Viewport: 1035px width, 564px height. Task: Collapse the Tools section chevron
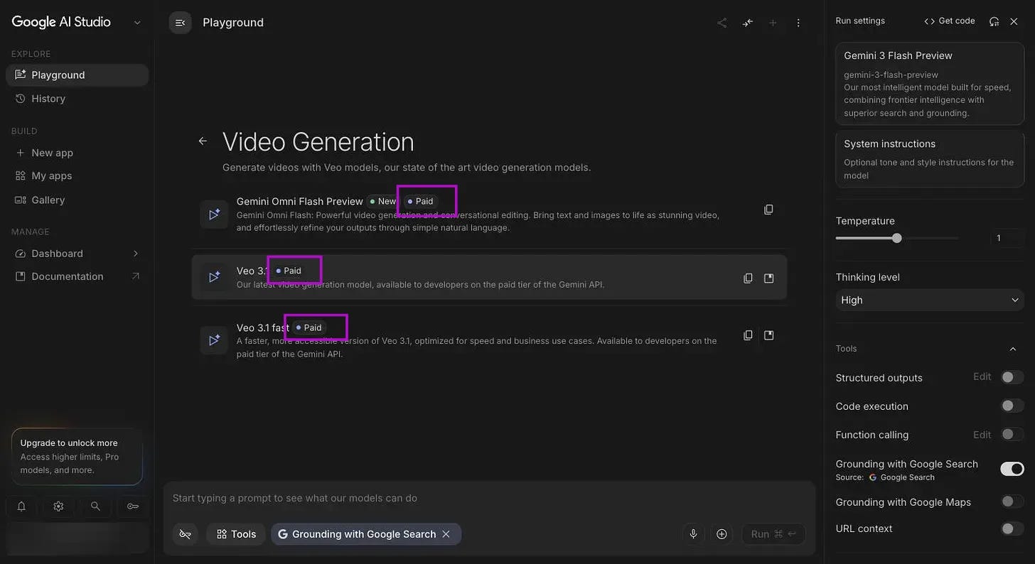[x=1013, y=349]
